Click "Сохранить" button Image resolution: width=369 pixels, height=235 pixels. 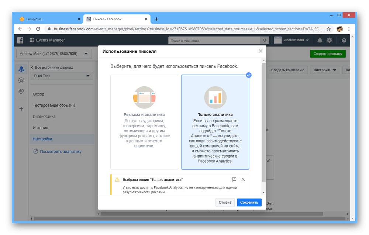click(x=249, y=202)
